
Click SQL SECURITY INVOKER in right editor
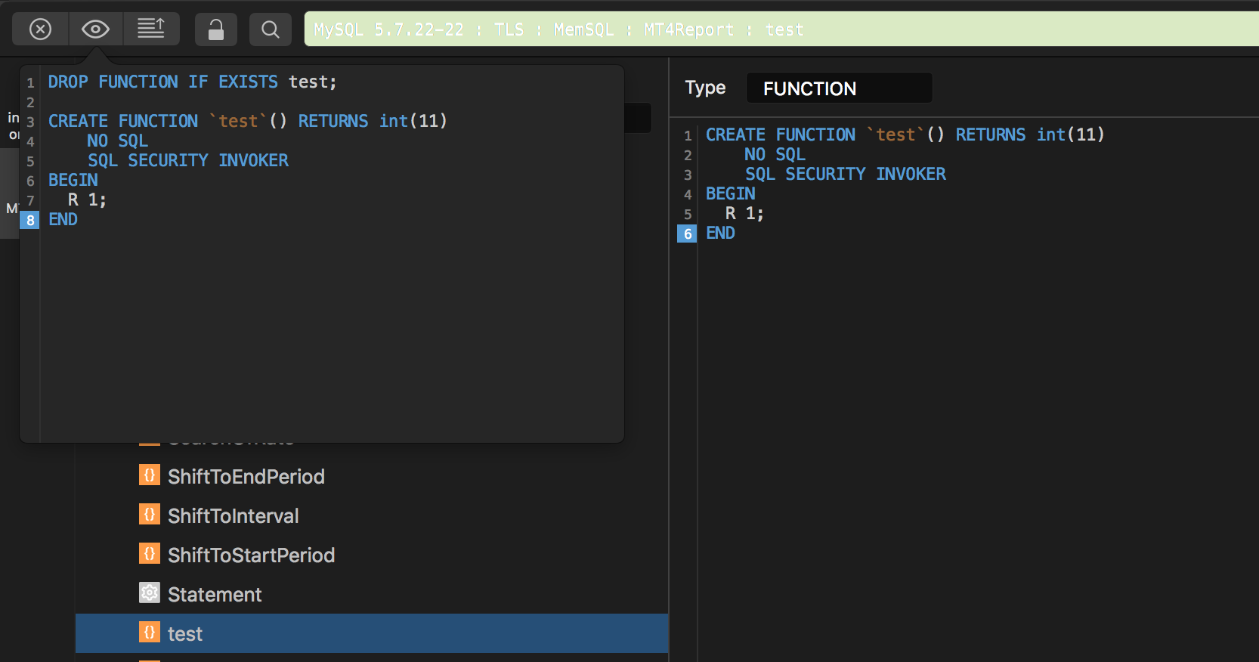846,174
